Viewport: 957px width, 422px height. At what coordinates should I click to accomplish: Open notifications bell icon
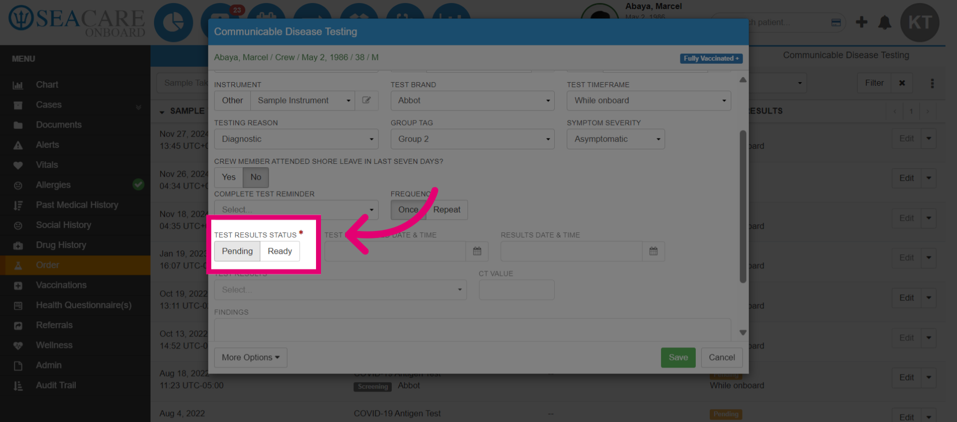[885, 22]
